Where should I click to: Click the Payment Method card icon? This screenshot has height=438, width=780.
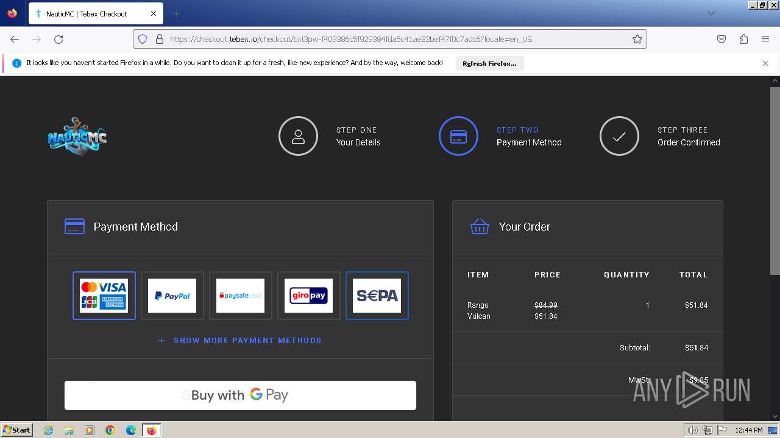[74, 226]
